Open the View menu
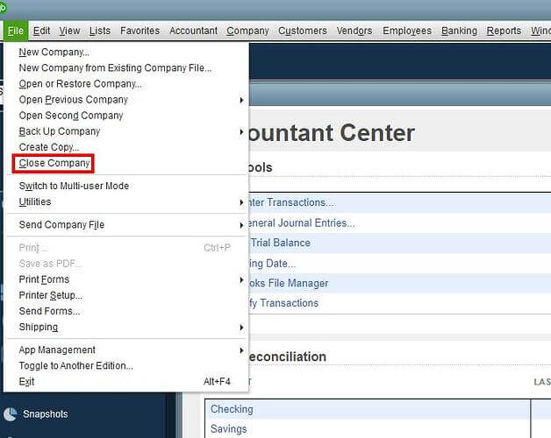 point(69,31)
